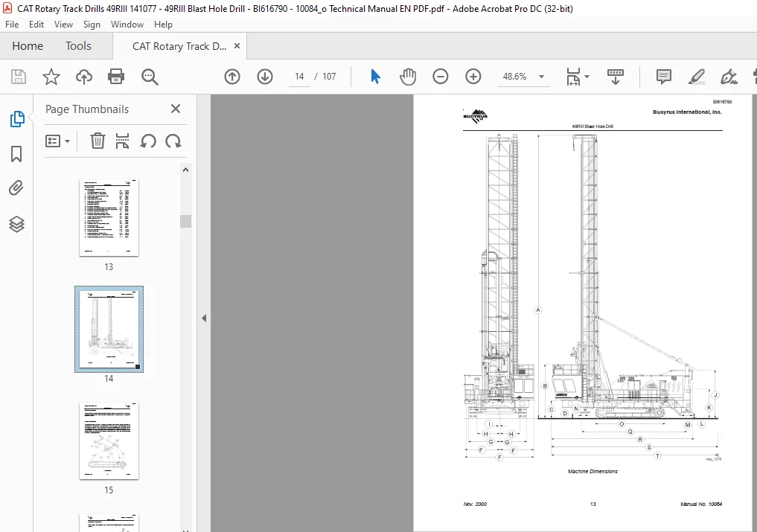Select the page 15 thumbnail
This screenshot has height=532, width=757.
click(x=109, y=440)
